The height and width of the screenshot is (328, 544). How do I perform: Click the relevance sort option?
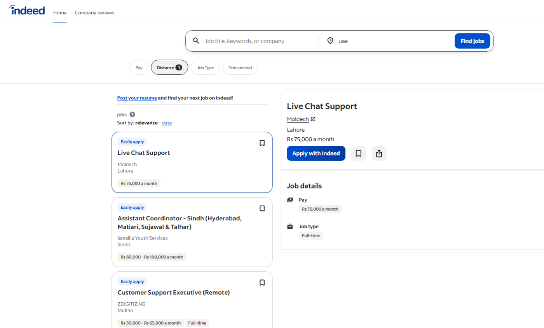(x=147, y=123)
